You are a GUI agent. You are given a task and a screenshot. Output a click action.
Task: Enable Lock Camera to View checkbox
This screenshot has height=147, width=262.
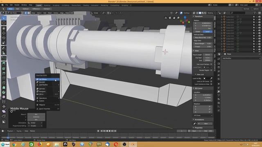coord(211,84)
